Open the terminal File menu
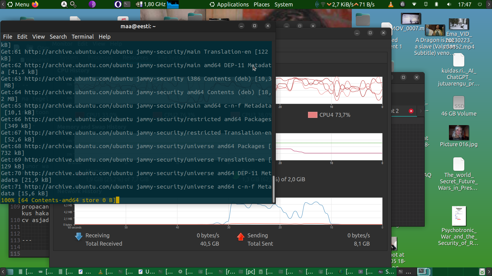Screen dimensions: 492x276 point(8,36)
